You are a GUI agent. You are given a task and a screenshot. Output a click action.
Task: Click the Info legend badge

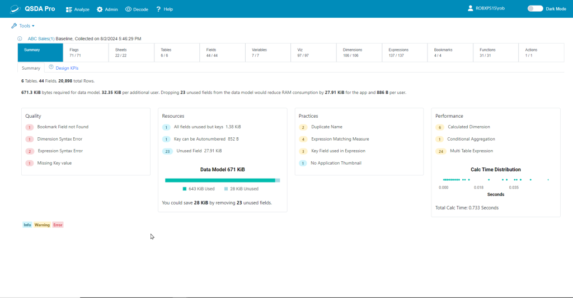tap(27, 225)
